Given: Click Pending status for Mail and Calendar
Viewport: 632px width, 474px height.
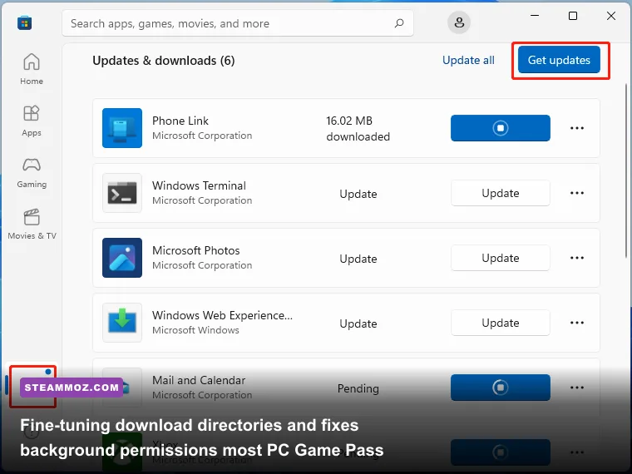Looking at the screenshot, I should tap(358, 388).
